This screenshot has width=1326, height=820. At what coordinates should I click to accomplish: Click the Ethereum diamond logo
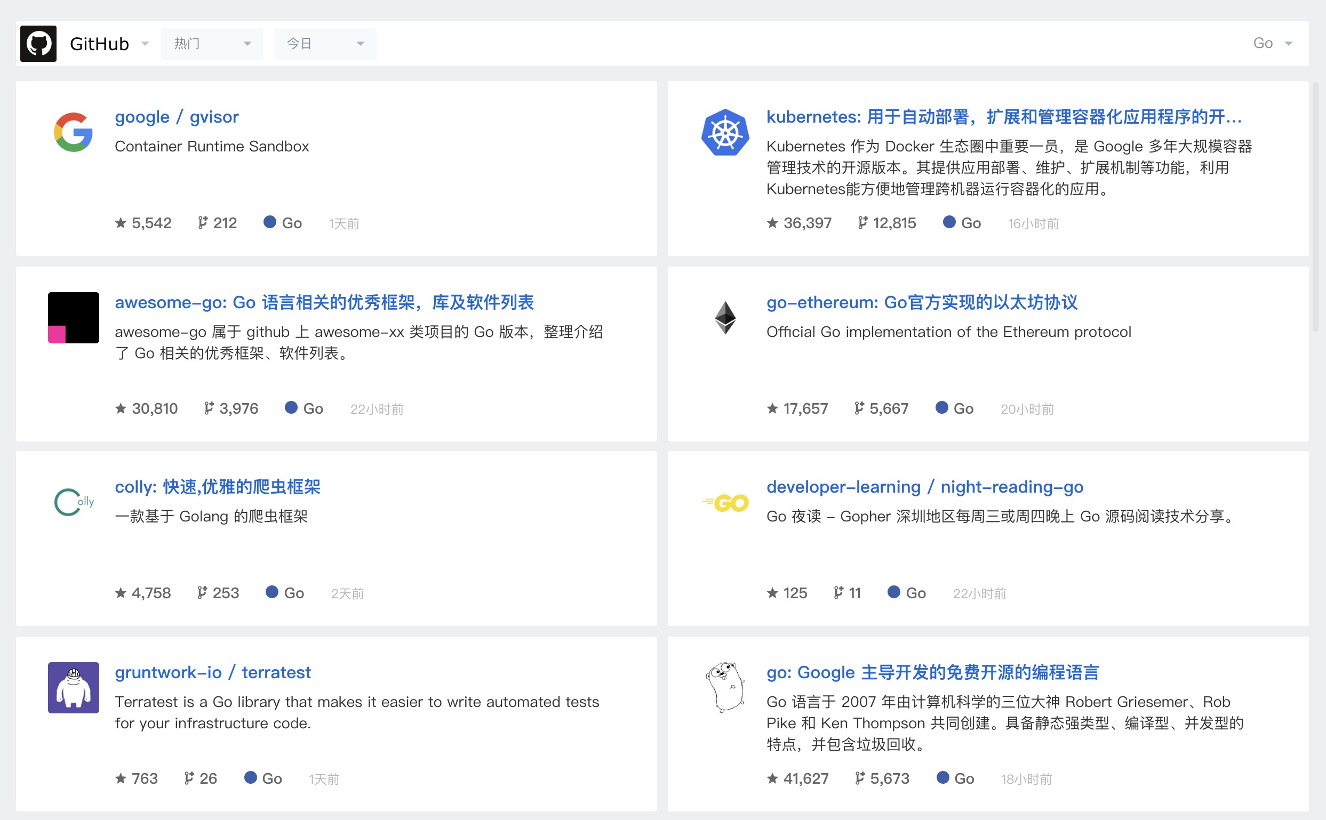(725, 318)
